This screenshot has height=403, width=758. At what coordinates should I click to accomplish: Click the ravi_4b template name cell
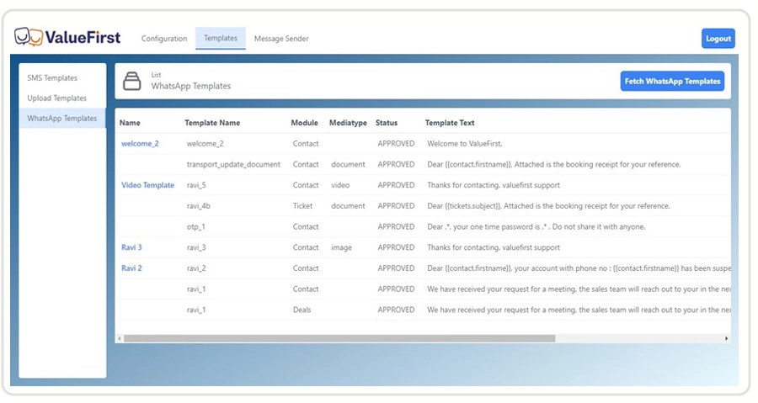[198, 205]
